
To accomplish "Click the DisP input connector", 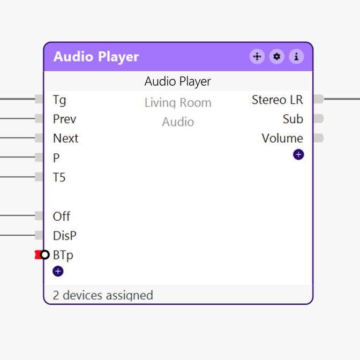I will click(39, 235).
